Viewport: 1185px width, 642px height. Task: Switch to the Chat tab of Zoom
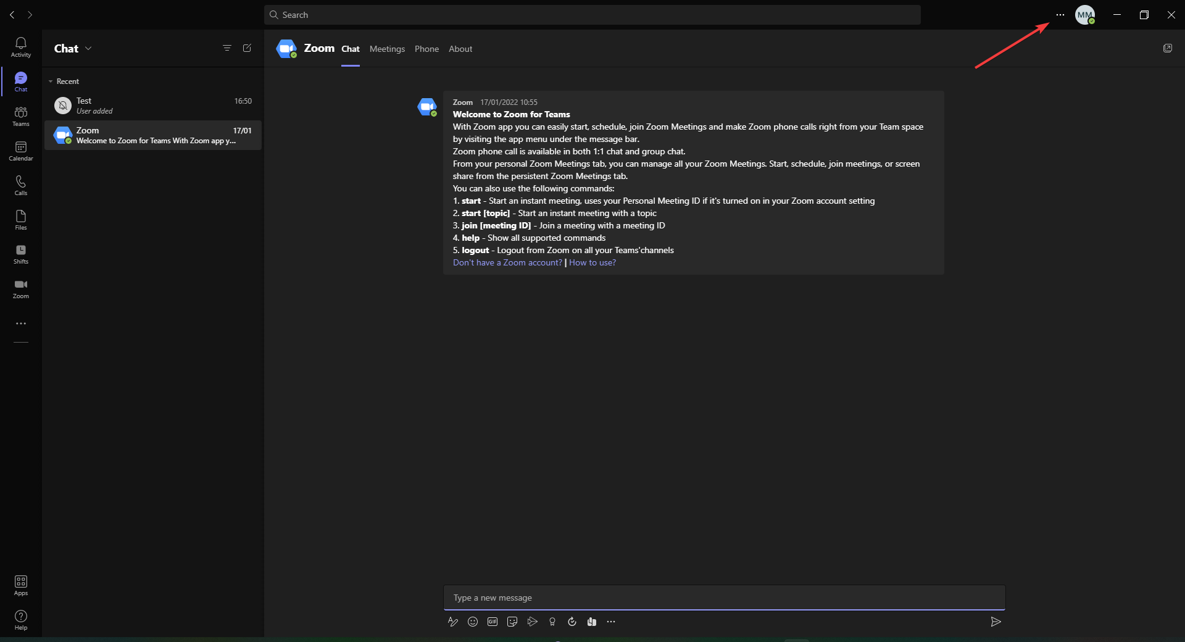pos(351,49)
